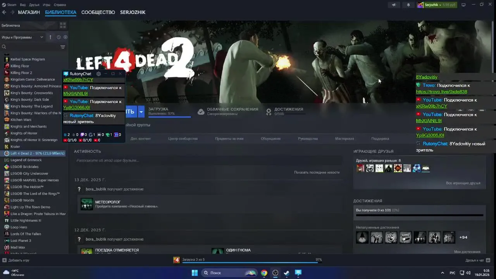This screenshot has height=279, width=496.
Task: Click the cloud saves icon
Action: click(201, 112)
